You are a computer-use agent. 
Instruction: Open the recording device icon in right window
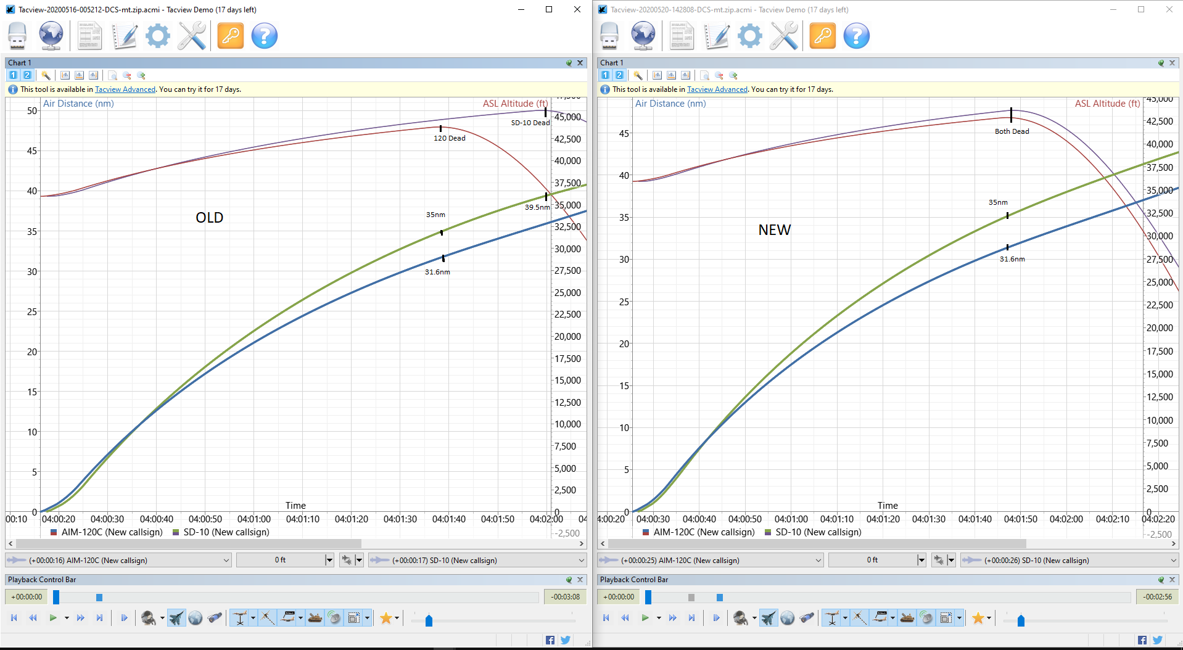click(609, 36)
